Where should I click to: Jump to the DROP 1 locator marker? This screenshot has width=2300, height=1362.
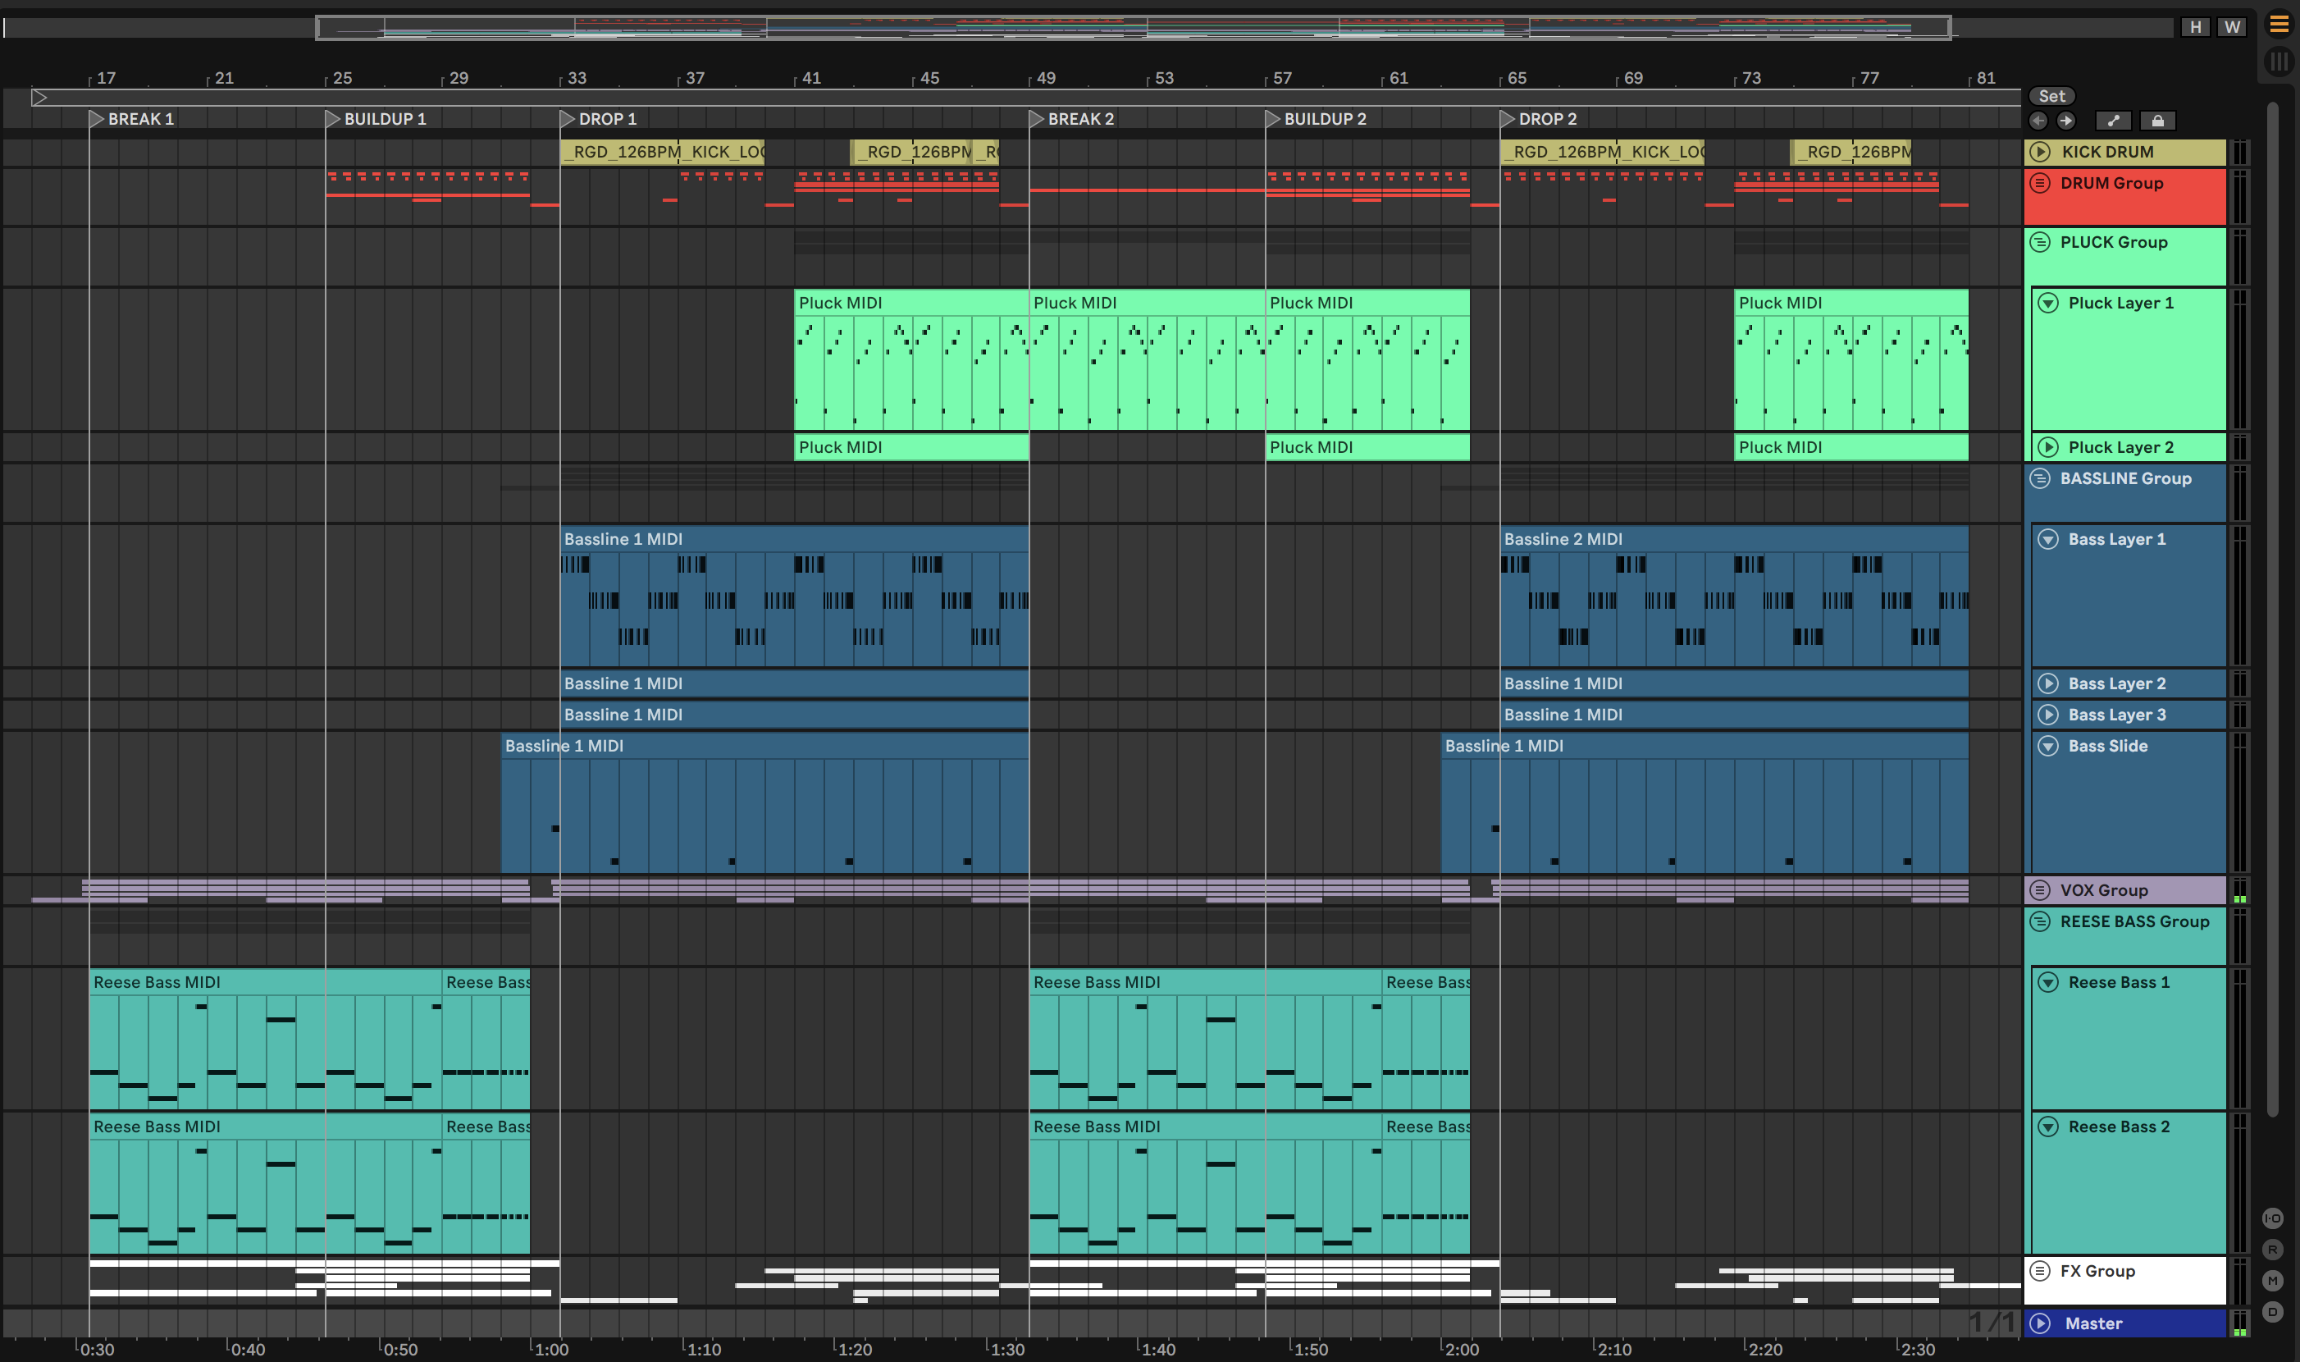coord(568,119)
